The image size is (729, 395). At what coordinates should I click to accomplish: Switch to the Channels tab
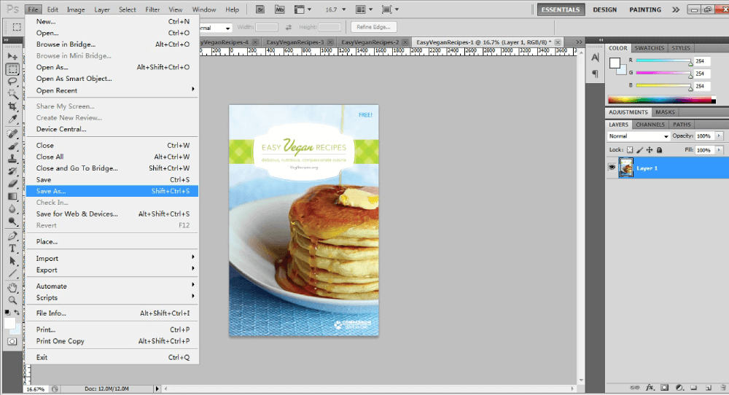click(650, 125)
